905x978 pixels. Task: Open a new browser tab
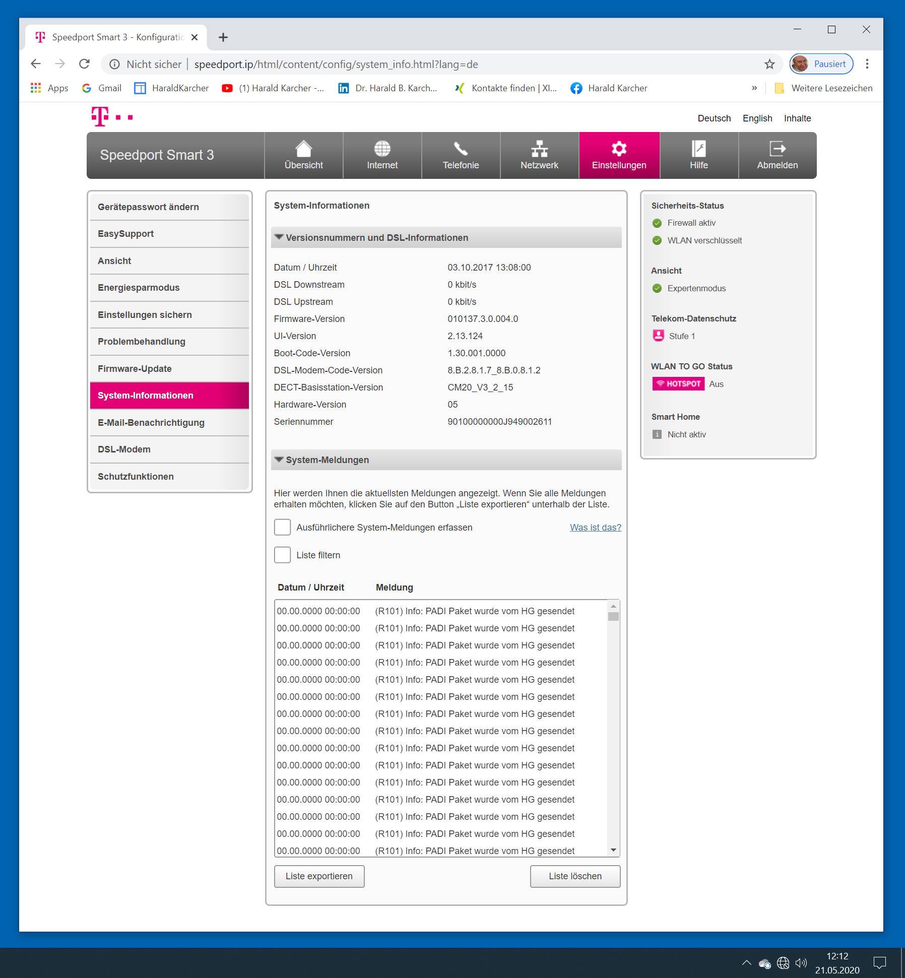[223, 37]
